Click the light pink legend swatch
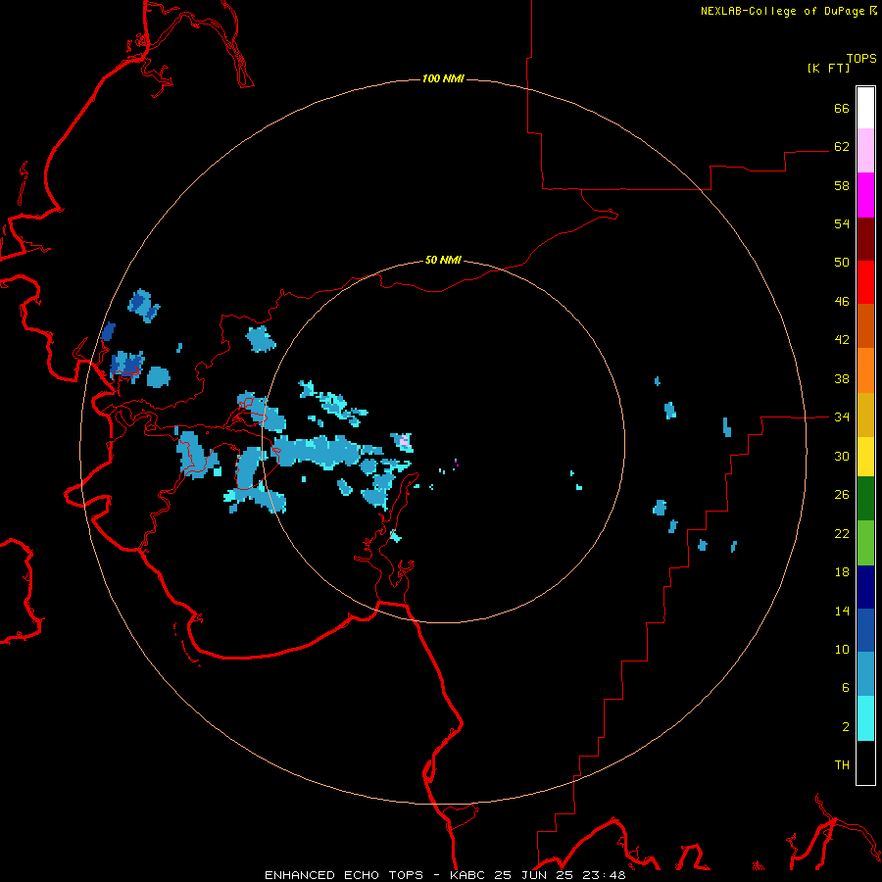 (x=865, y=150)
